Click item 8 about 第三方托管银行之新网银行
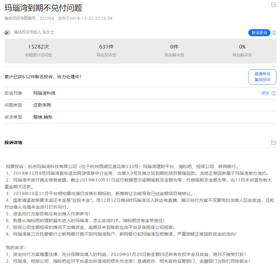The height and width of the screenshot is (270, 280). 121,234
